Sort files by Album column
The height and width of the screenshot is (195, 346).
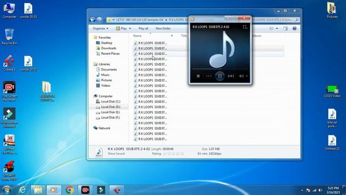(257, 36)
